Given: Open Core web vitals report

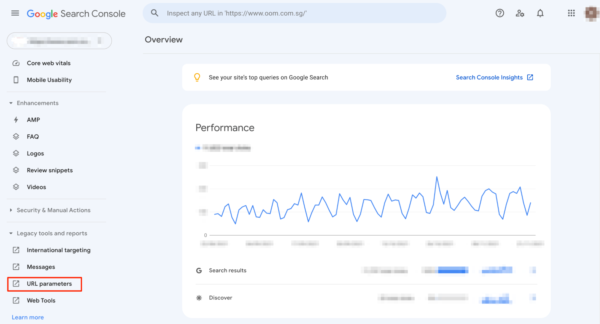Looking at the screenshot, I should tap(49, 63).
